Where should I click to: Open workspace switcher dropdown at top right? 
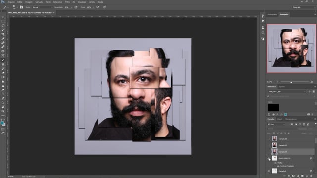[304, 7]
